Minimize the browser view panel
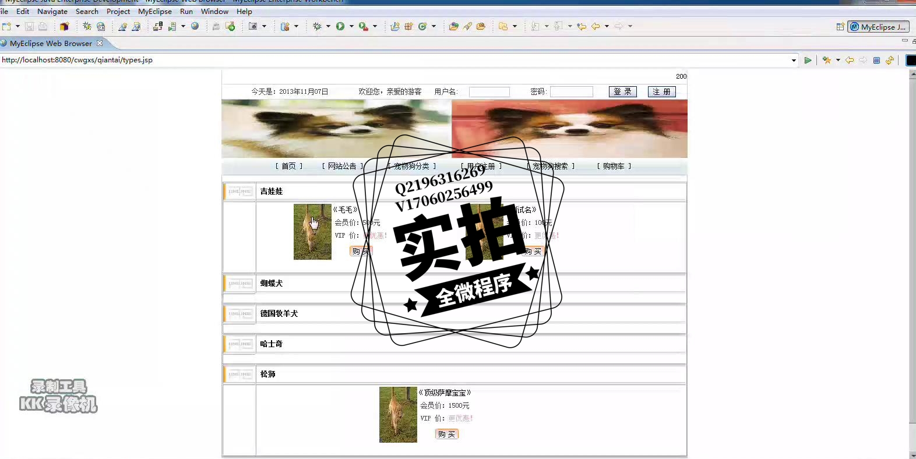Viewport: 916px width, 459px height. pyautogui.click(x=904, y=41)
